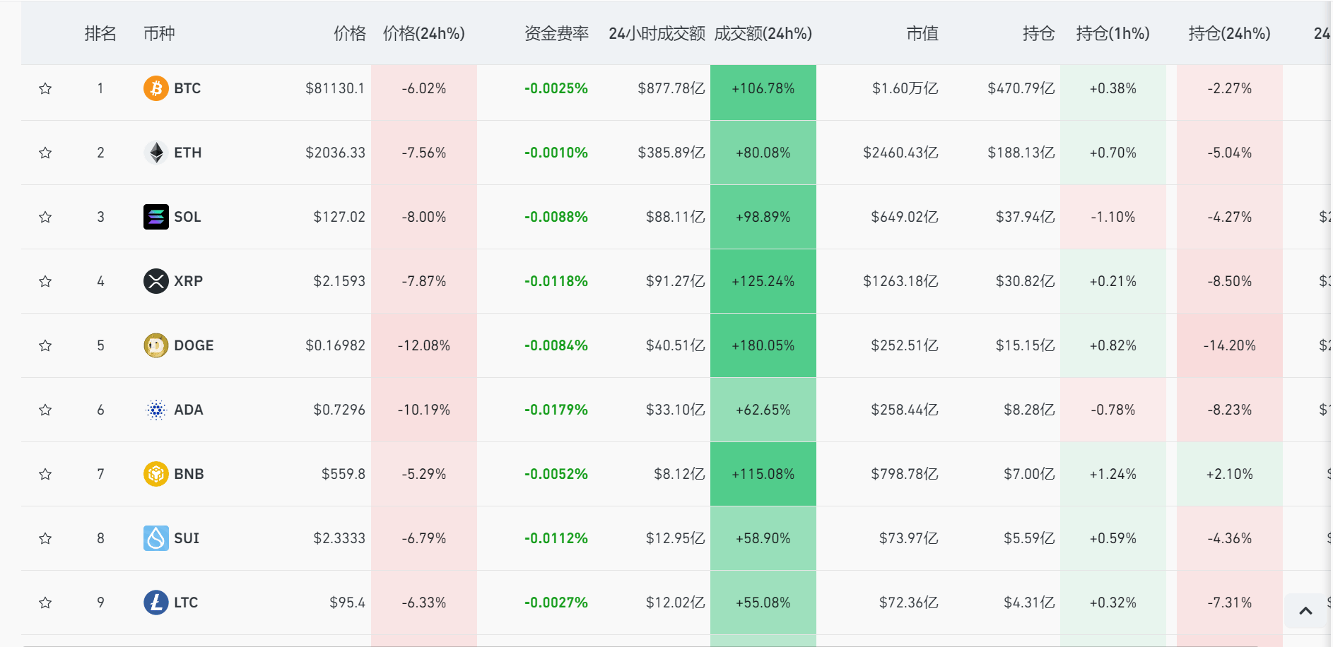Click the Litecoin LTC coin icon

click(155, 603)
